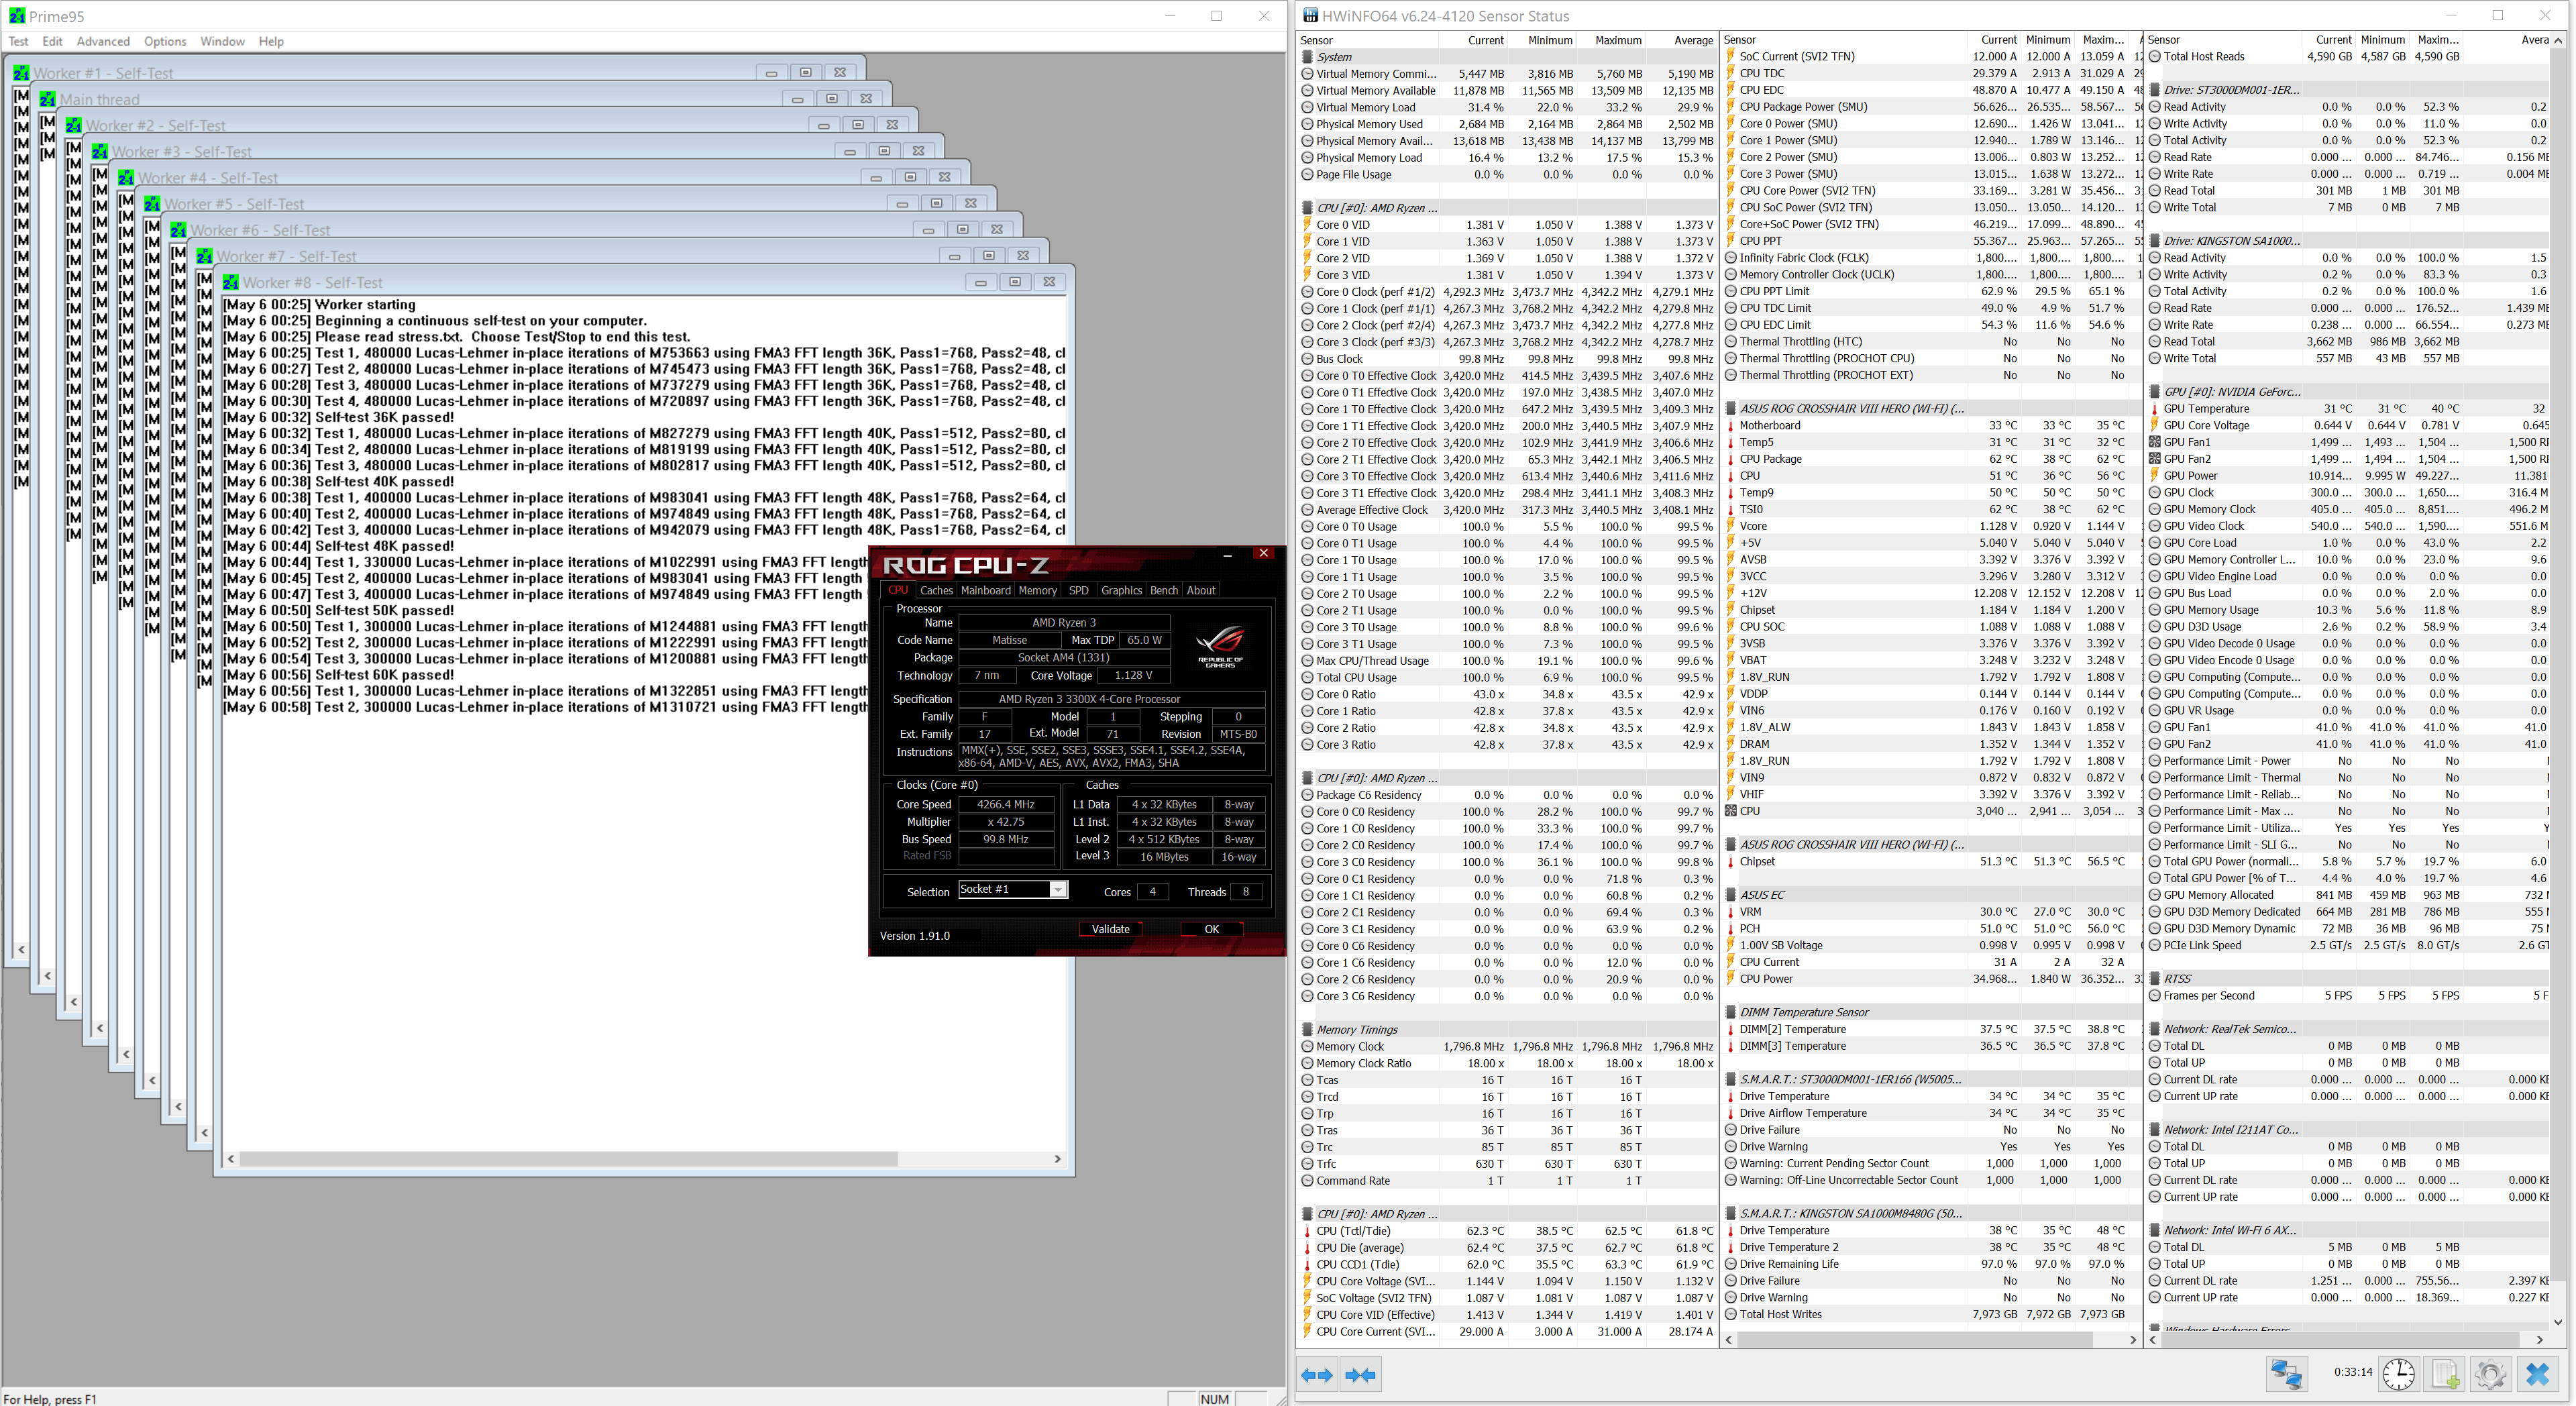Screen dimensions: 2576x1406
Task: Click HWiNFO expand columns arrows button
Action: point(1317,1375)
